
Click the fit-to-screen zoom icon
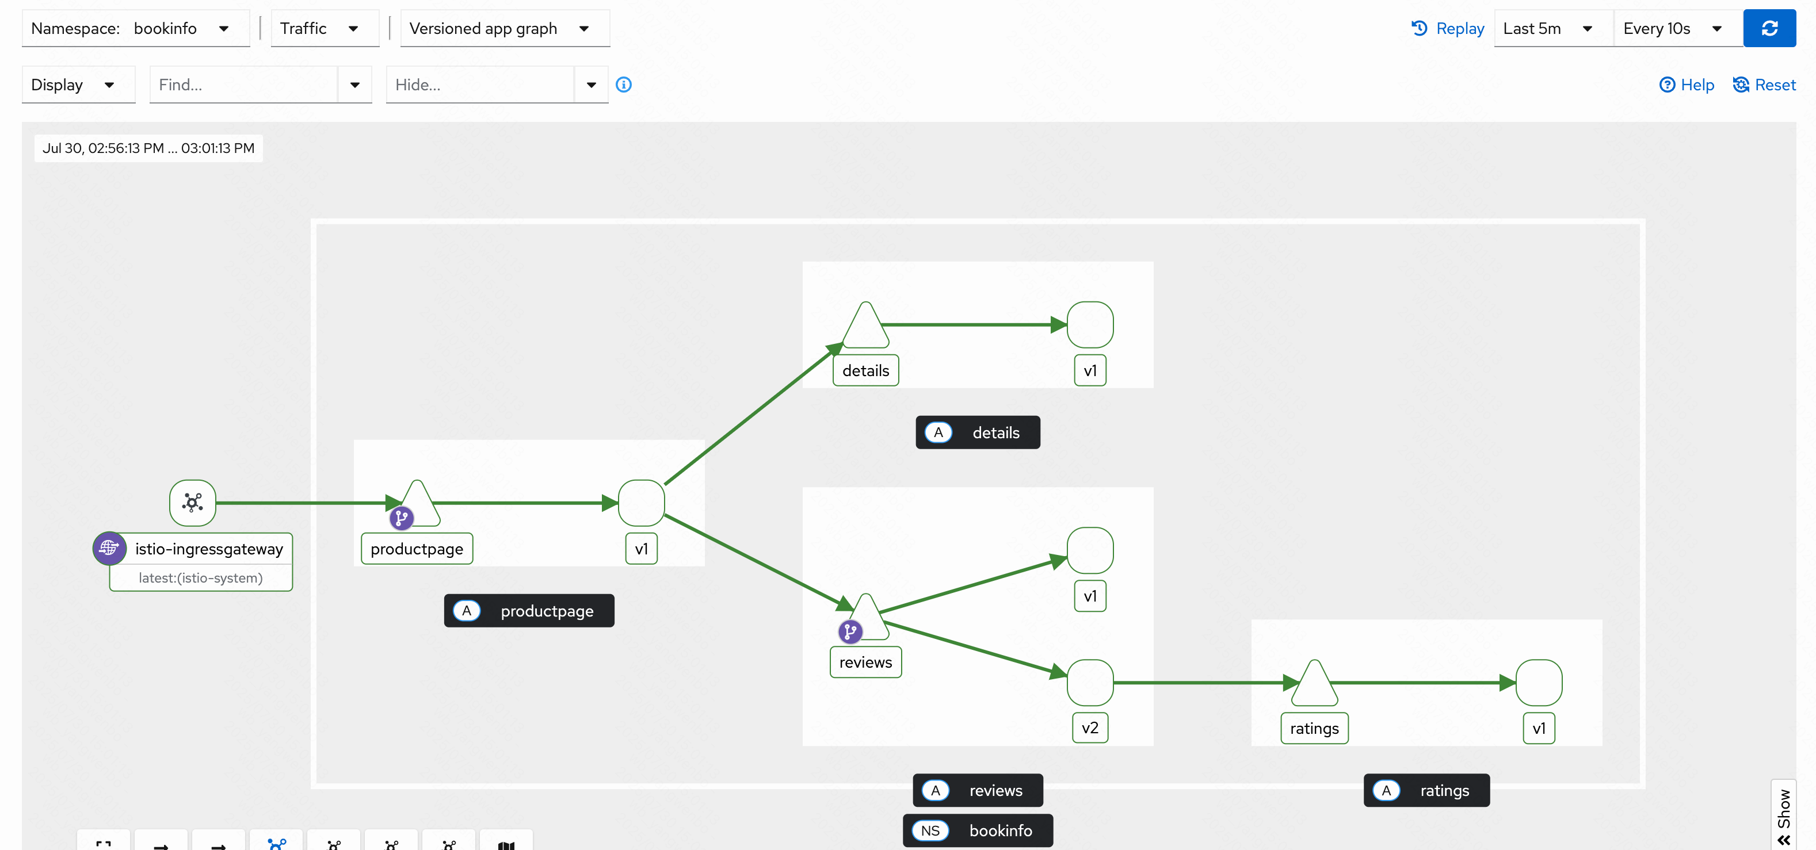(x=104, y=843)
